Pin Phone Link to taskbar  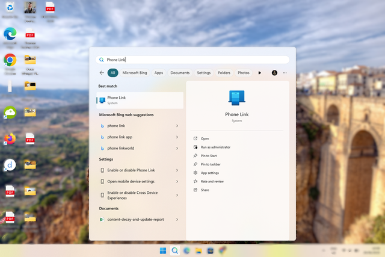(x=211, y=164)
